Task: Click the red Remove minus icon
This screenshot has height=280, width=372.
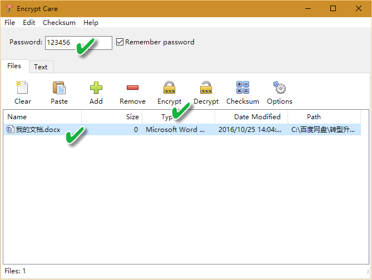Action: (133, 88)
